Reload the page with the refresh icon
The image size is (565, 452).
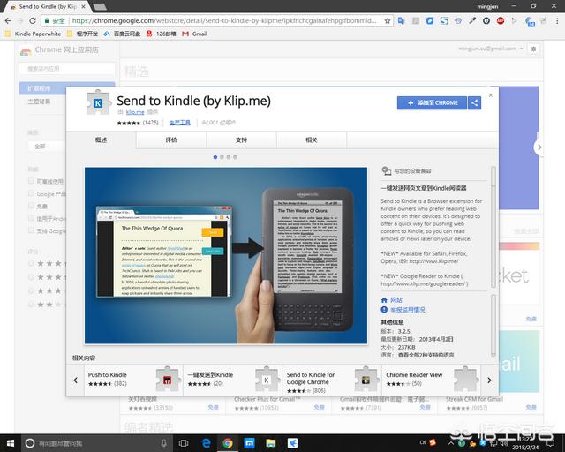33,21
